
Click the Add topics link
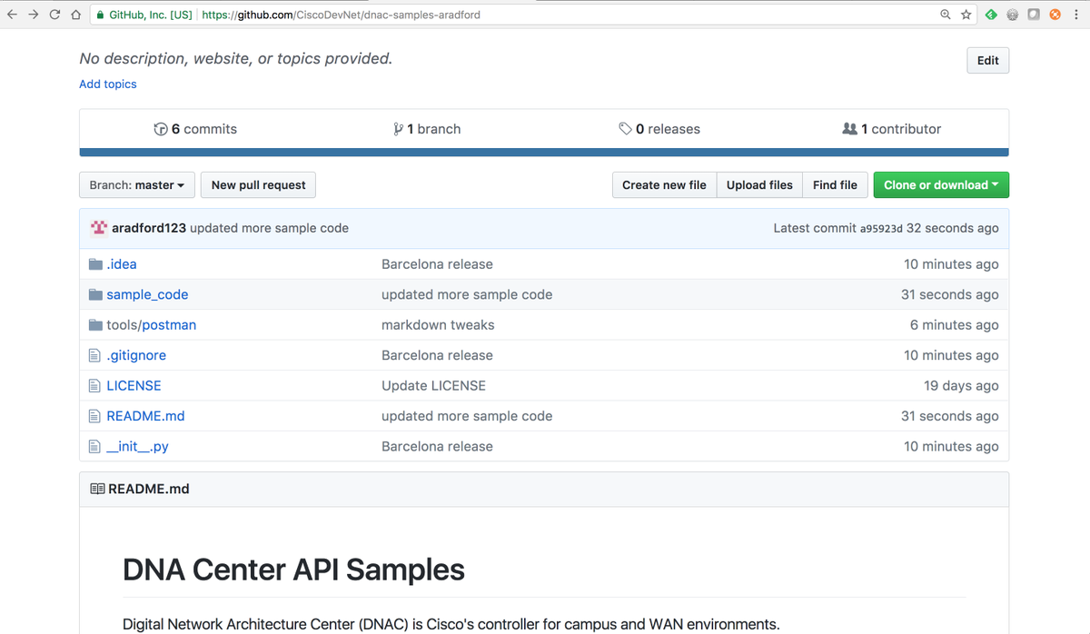tap(108, 84)
